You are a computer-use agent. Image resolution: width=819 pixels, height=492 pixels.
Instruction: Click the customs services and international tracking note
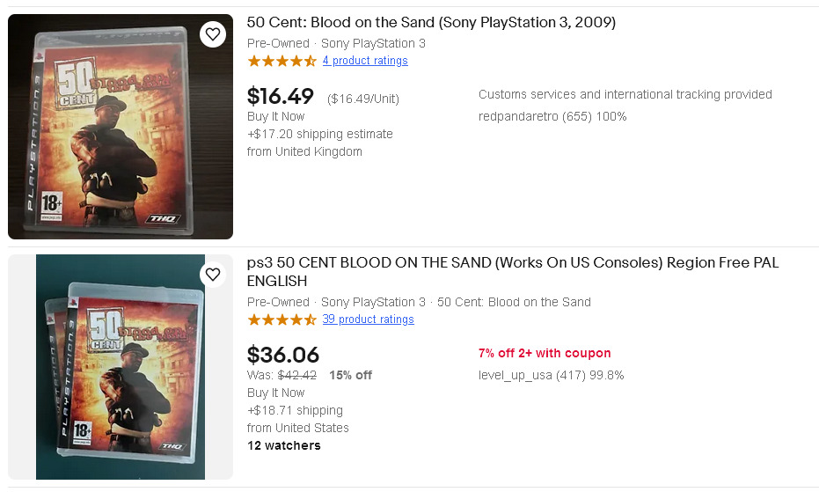pos(625,94)
